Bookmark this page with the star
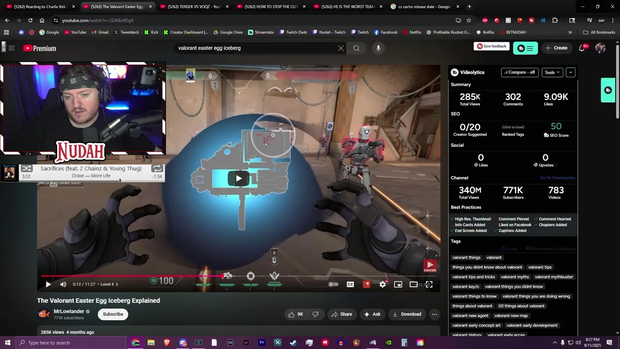The width and height of the screenshot is (620, 349). (x=469, y=20)
